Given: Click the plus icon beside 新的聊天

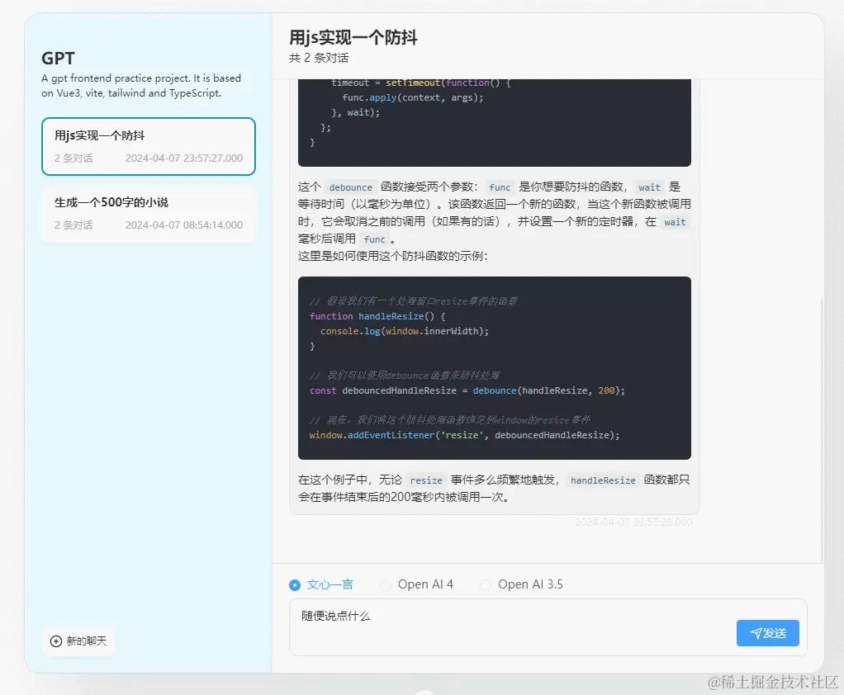Looking at the screenshot, I should 55,640.
